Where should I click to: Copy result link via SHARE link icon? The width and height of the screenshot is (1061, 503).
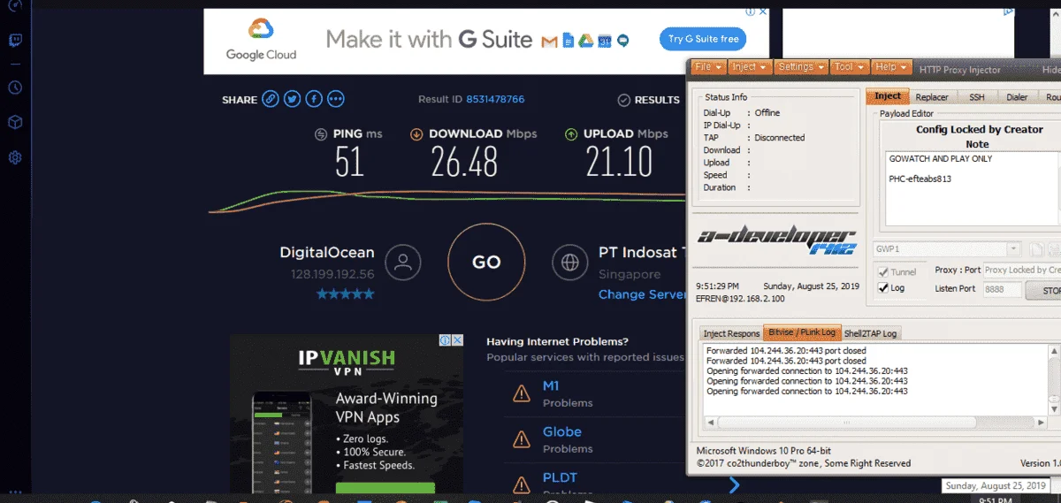pyautogui.click(x=271, y=99)
